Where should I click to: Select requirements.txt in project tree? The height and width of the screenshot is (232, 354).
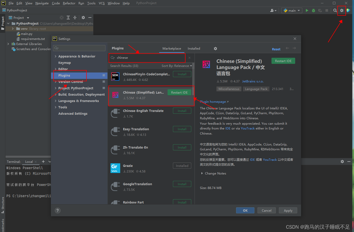click(33, 39)
